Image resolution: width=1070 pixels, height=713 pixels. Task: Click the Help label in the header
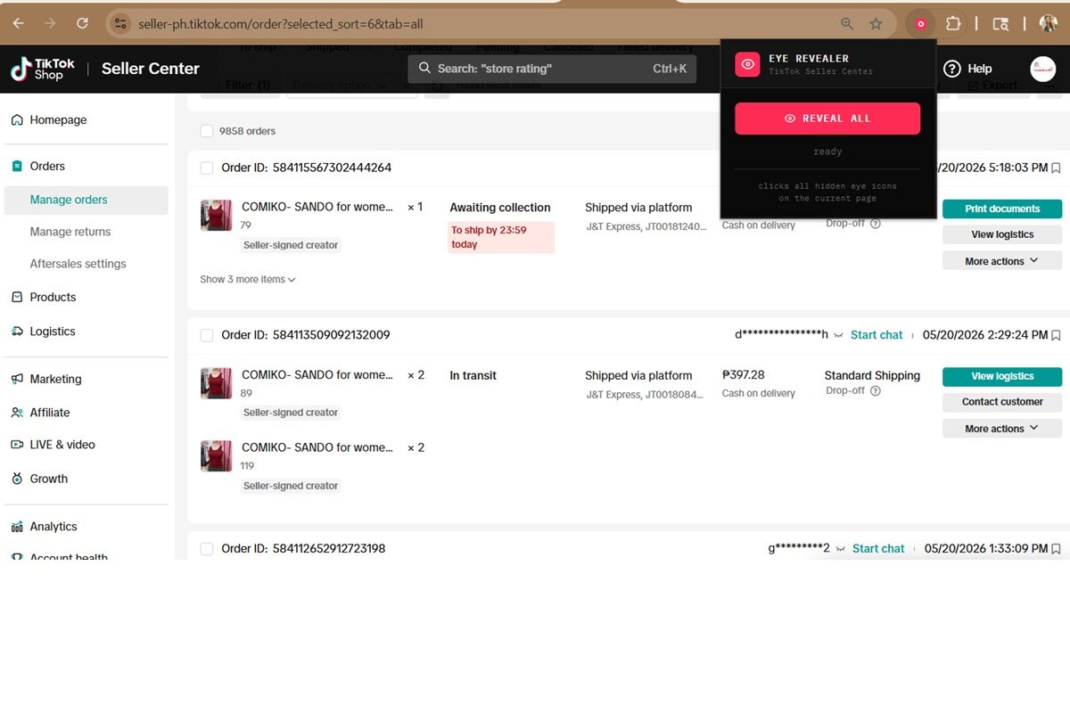point(979,69)
